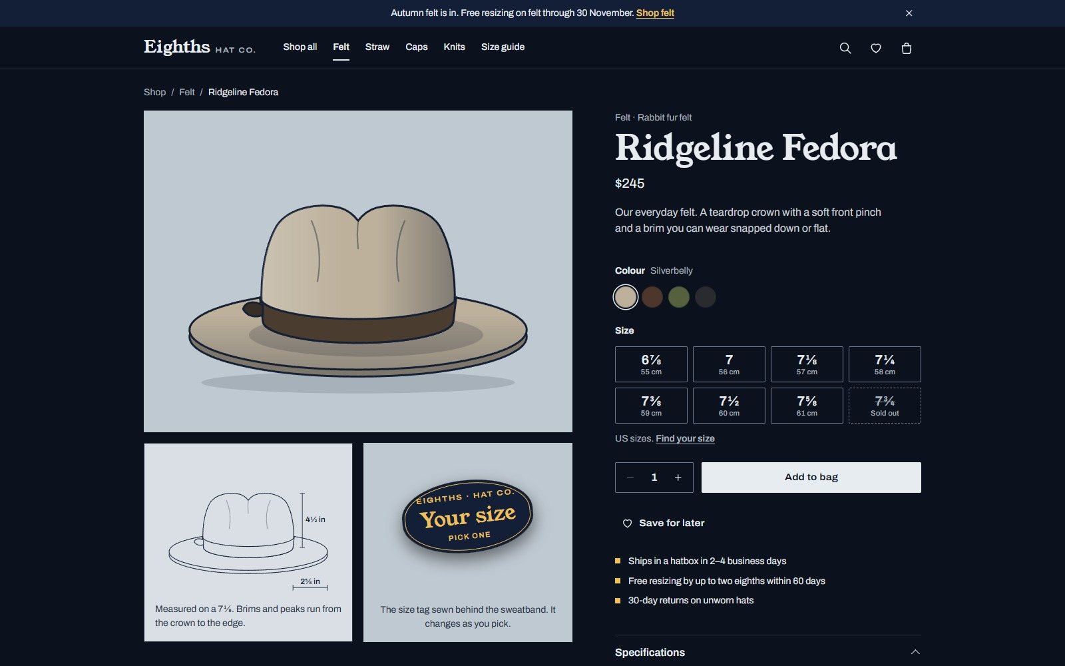Select the black colour swatch
The height and width of the screenshot is (666, 1065).
click(706, 297)
